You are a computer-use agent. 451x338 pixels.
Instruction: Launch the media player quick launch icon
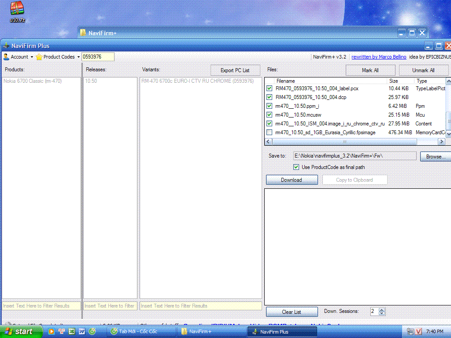(x=51, y=331)
